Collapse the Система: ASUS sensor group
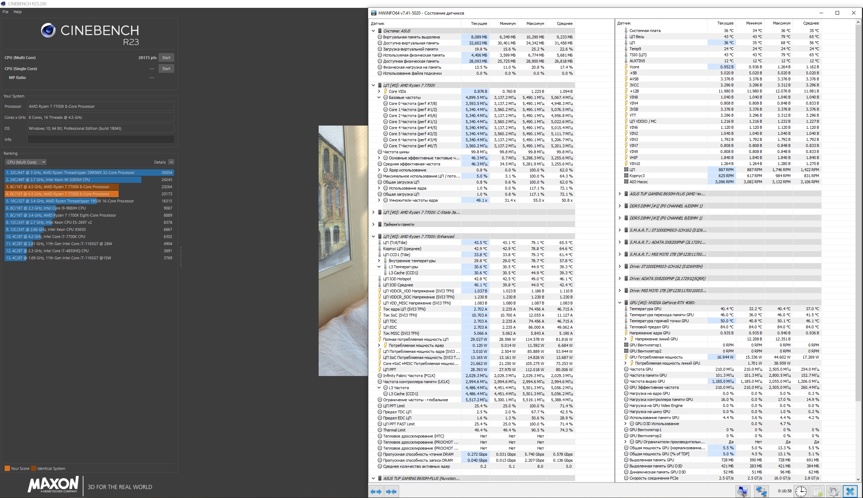Viewport: 863px width, 498px height. [373, 31]
